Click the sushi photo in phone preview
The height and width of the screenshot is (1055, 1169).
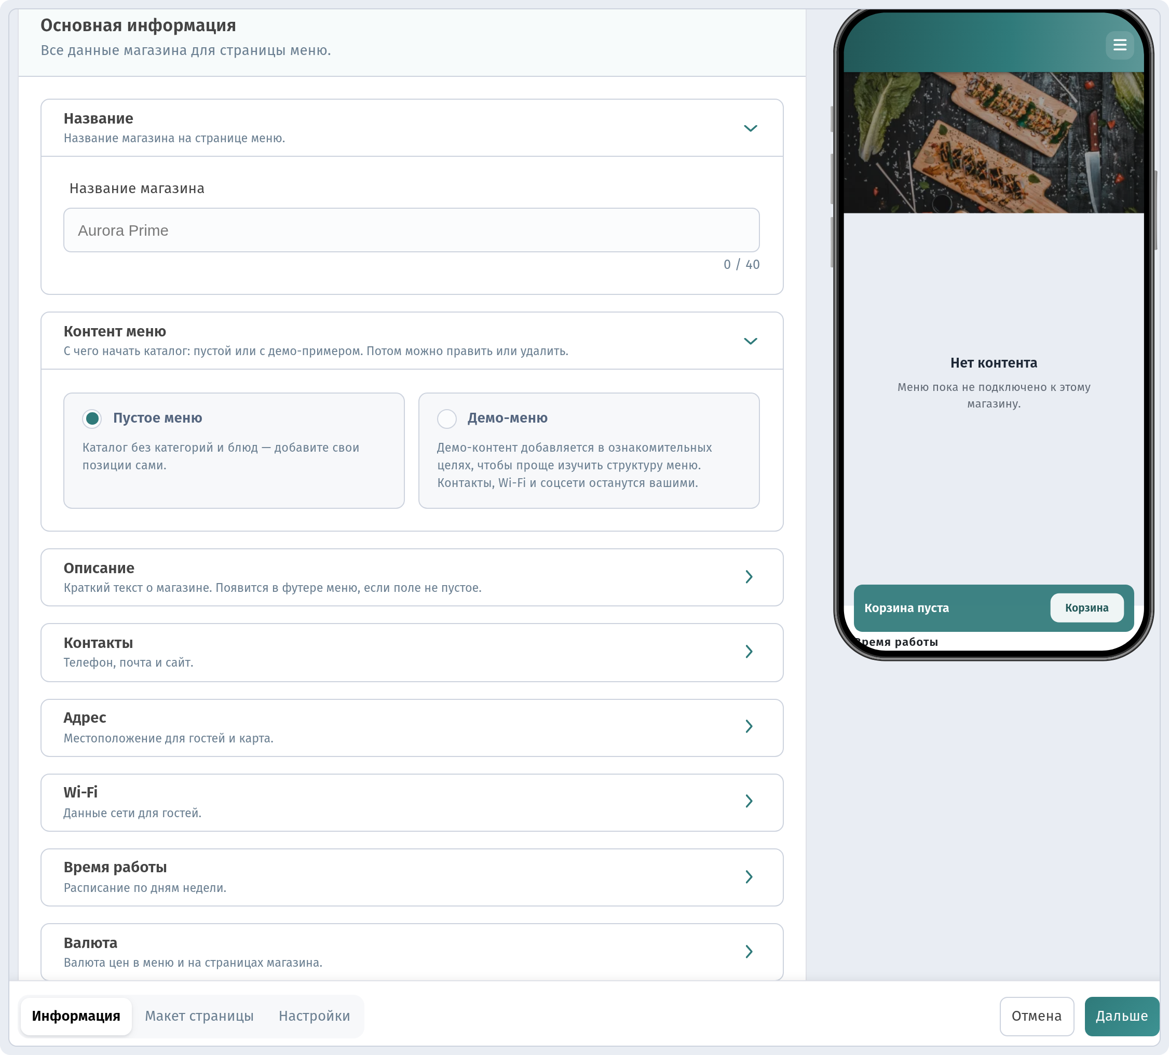coord(994,142)
